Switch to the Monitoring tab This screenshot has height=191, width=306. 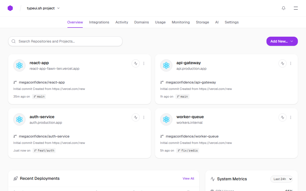[x=181, y=22]
